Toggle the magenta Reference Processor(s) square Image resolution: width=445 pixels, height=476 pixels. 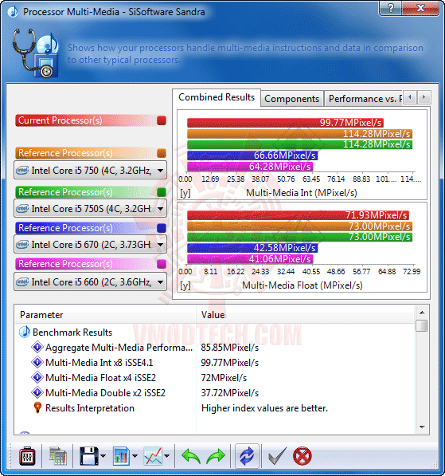coord(162,264)
